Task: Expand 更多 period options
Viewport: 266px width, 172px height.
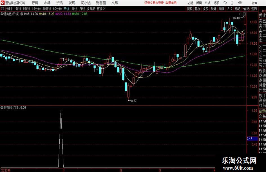Action: click(x=101, y=9)
